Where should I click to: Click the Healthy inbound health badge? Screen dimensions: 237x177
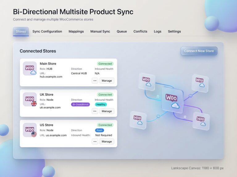click(x=101, y=104)
